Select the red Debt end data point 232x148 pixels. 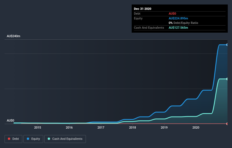click(x=227, y=124)
